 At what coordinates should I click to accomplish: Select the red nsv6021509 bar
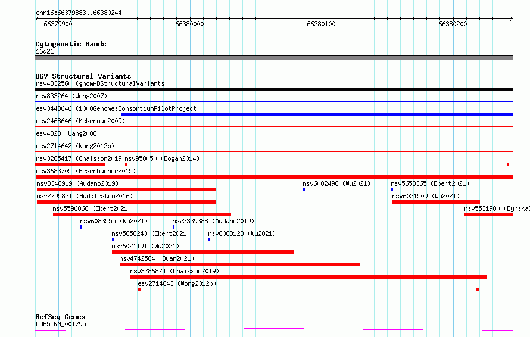click(x=436, y=202)
